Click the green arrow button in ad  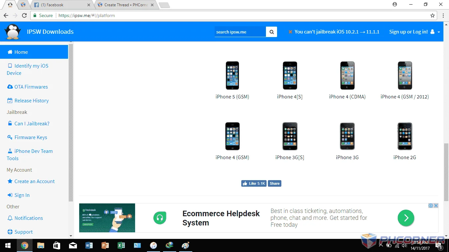406,218
